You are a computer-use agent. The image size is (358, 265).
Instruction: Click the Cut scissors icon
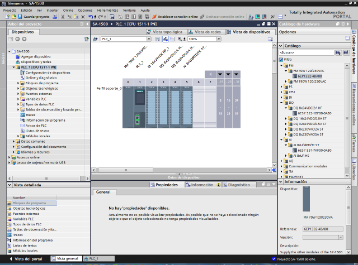(63, 17)
